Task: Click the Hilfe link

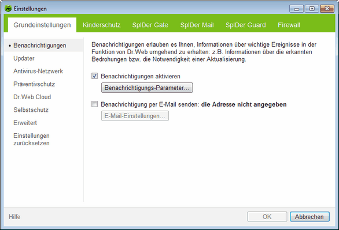Action: [14, 217]
